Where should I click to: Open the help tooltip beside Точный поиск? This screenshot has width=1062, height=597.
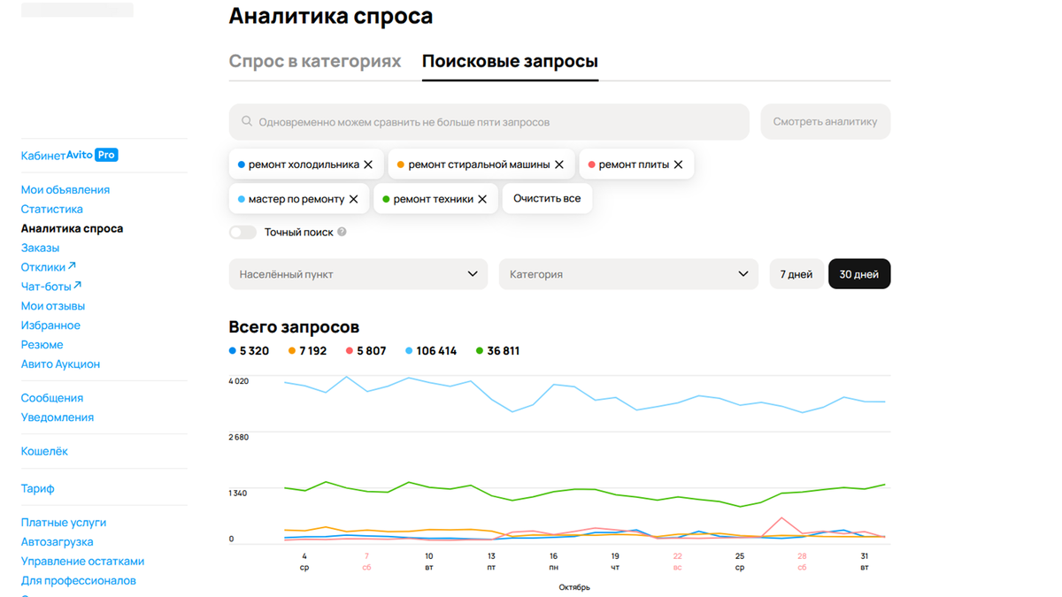click(x=341, y=232)
